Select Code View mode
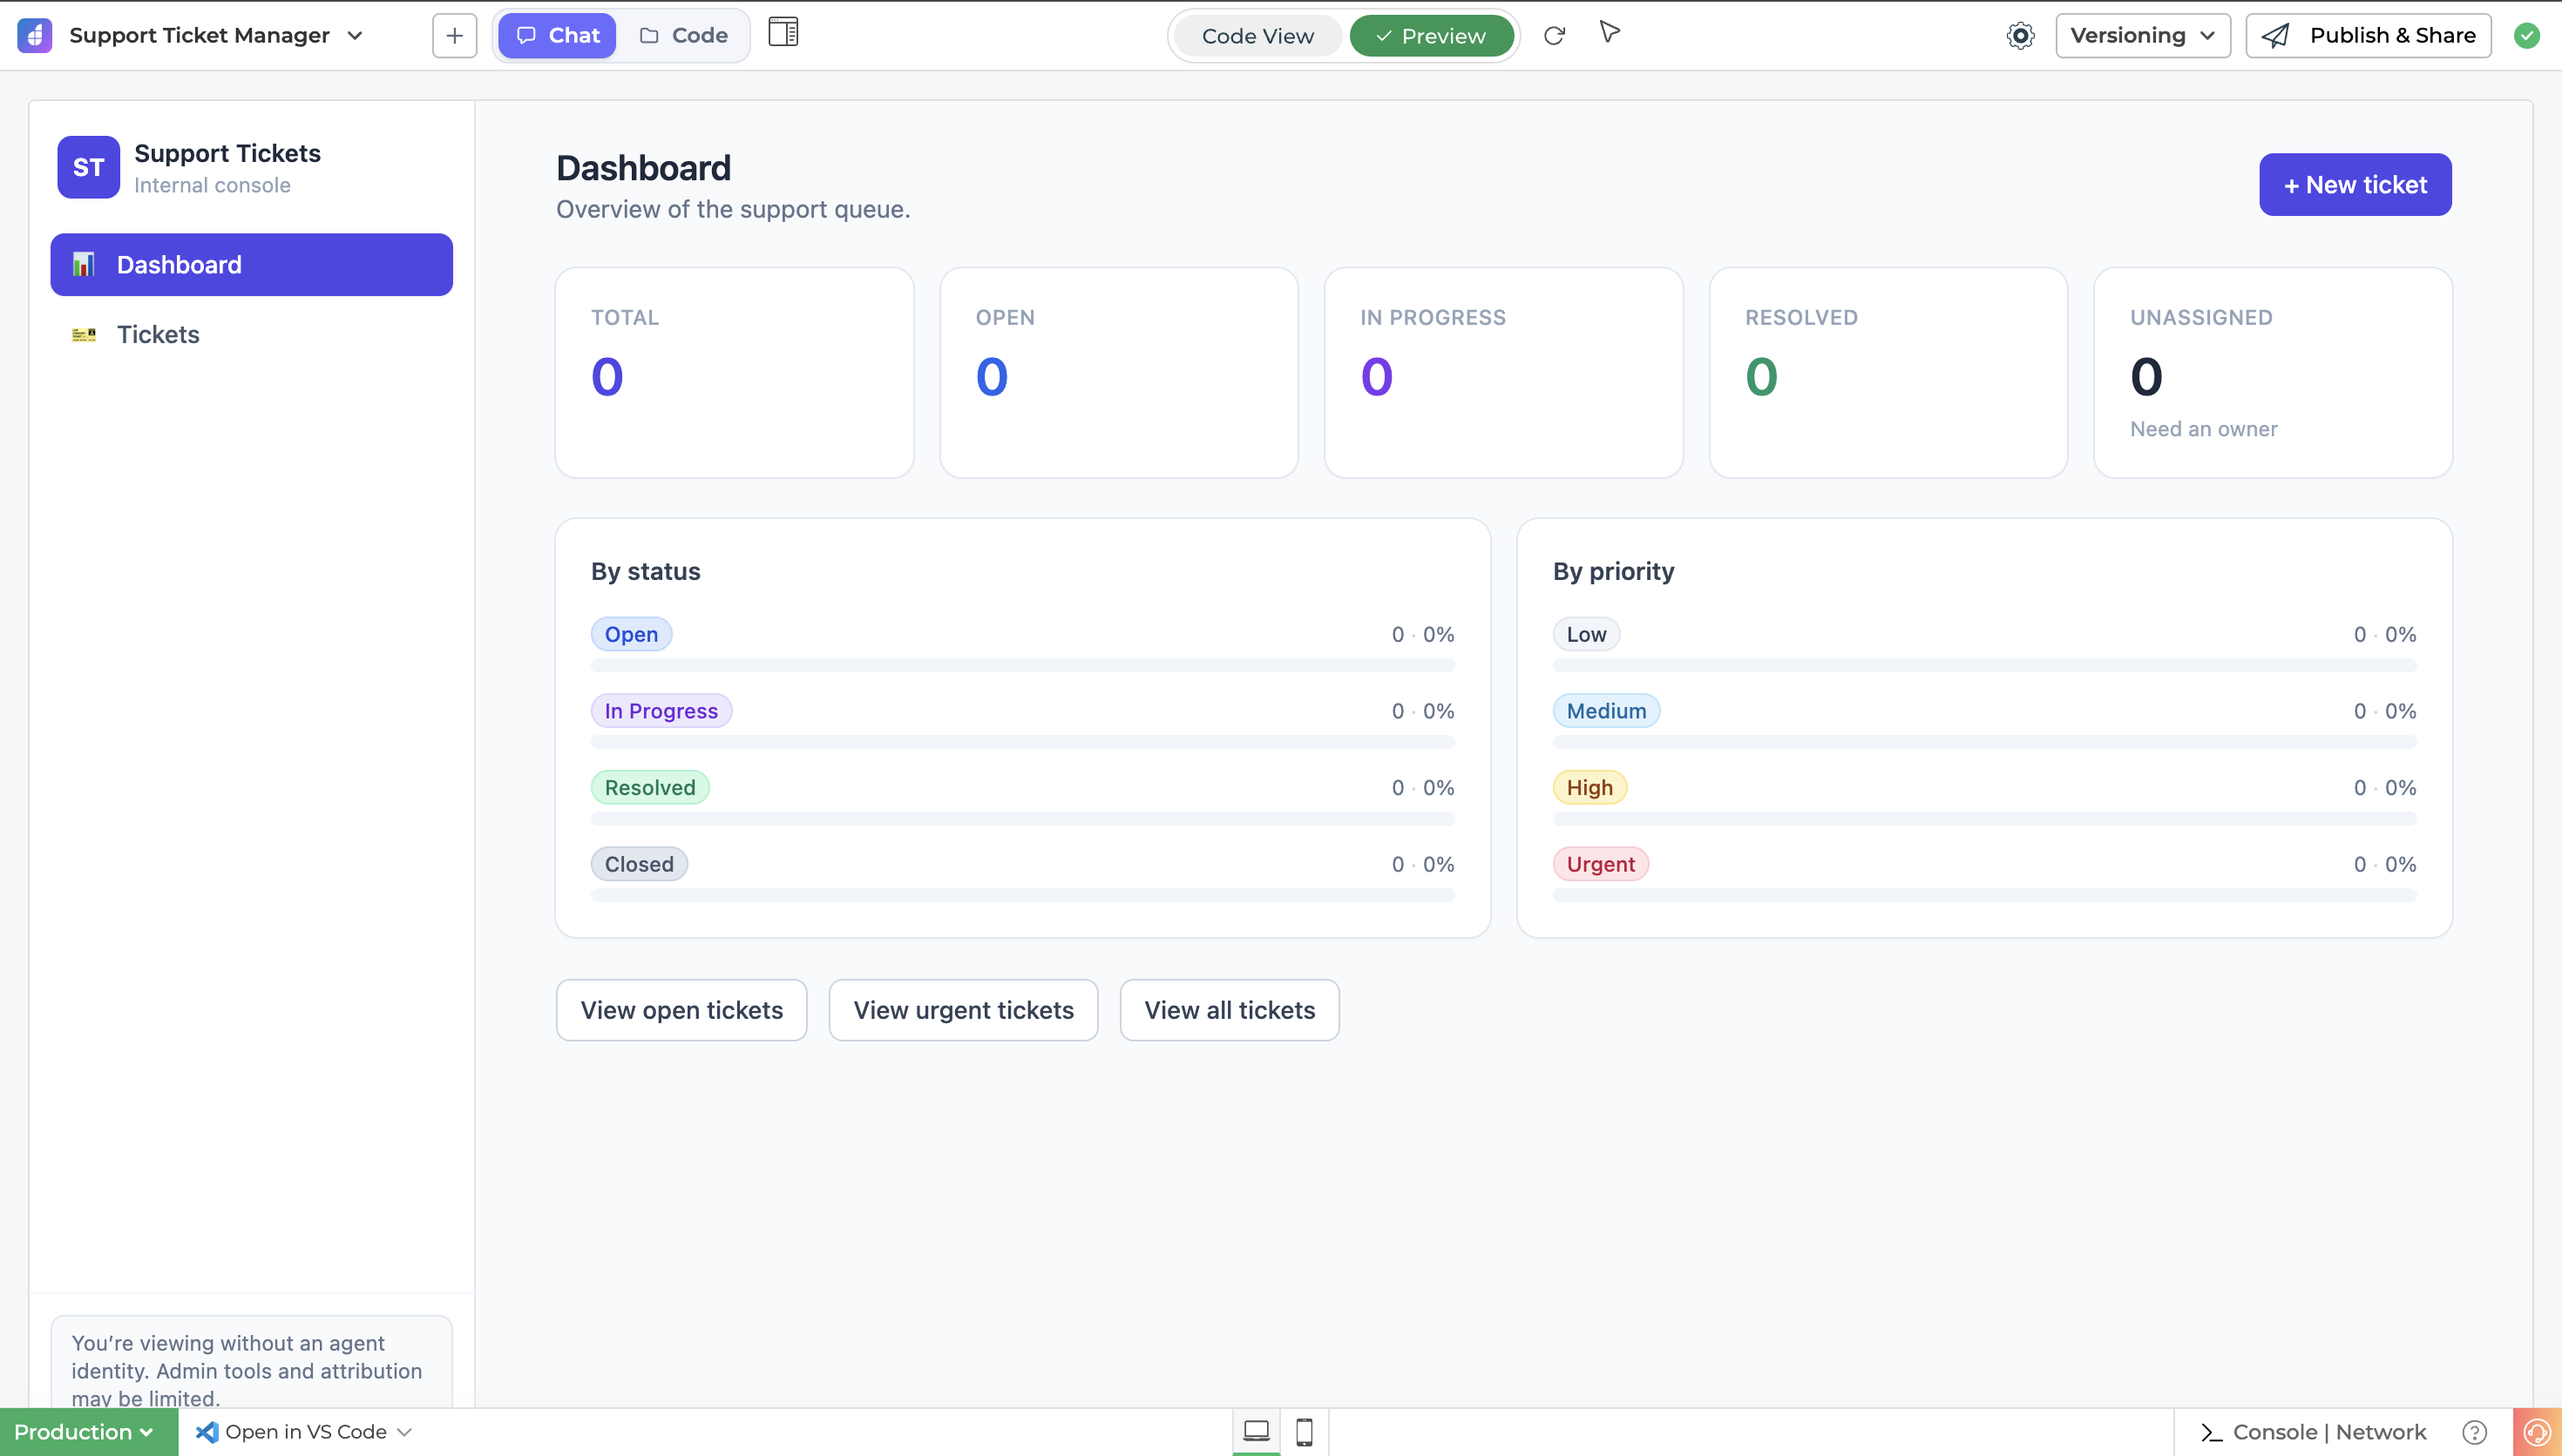Image resolution: width=2562 pixels, height=1456 pixels. pos(1257,36)
